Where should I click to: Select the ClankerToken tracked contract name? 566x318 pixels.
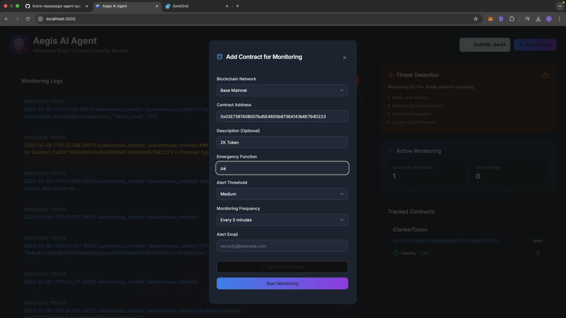click(410, 230)
